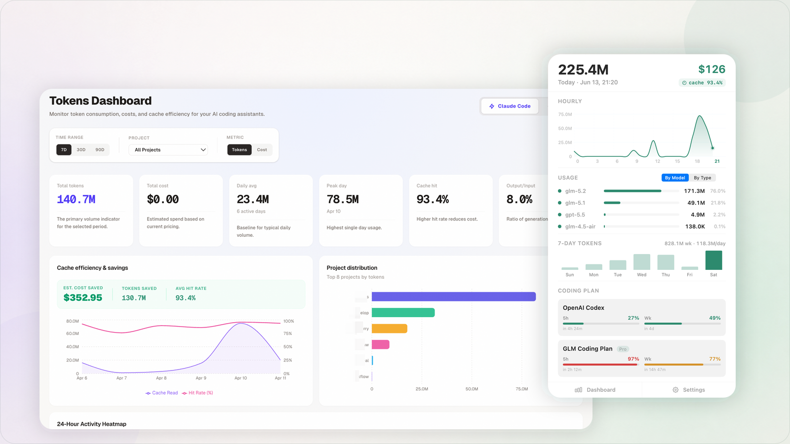Click the $126 cost in the widget
Viewport: 790px width, 444px height.
711,70
